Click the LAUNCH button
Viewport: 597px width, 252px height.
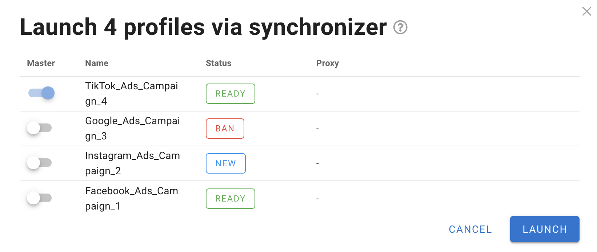click(x=545, y=229)
